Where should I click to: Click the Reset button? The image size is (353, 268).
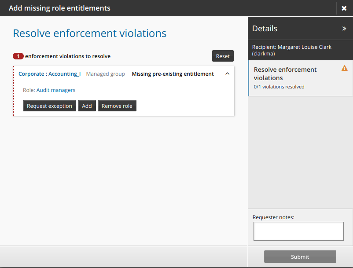coord(222,56)
